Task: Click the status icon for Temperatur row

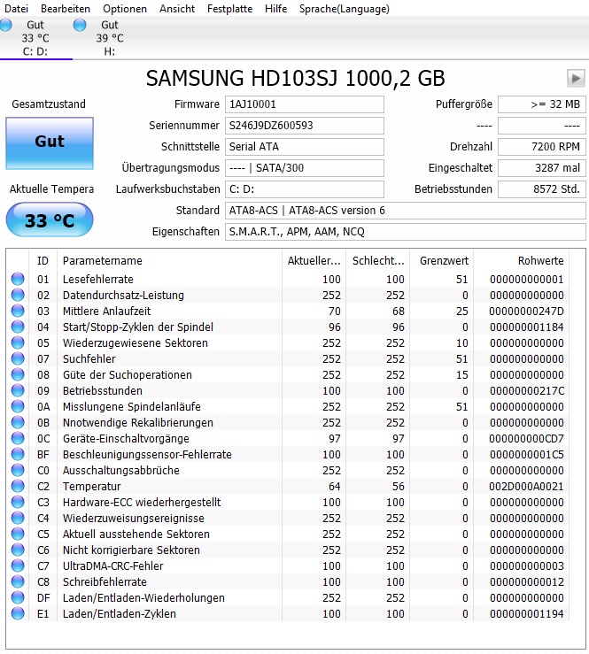Action: pos(18,486)
